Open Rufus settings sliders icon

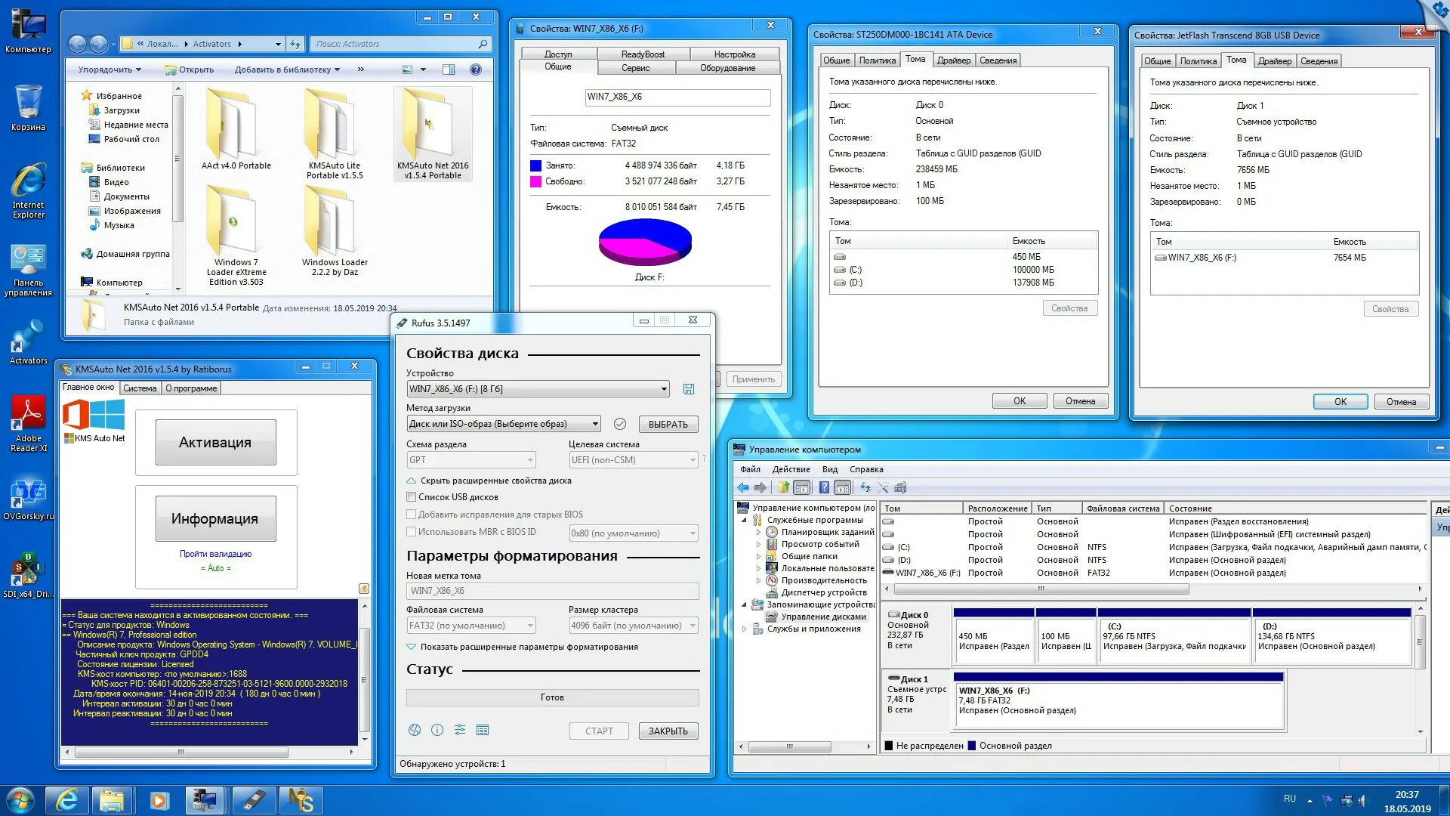pos(460,730)
